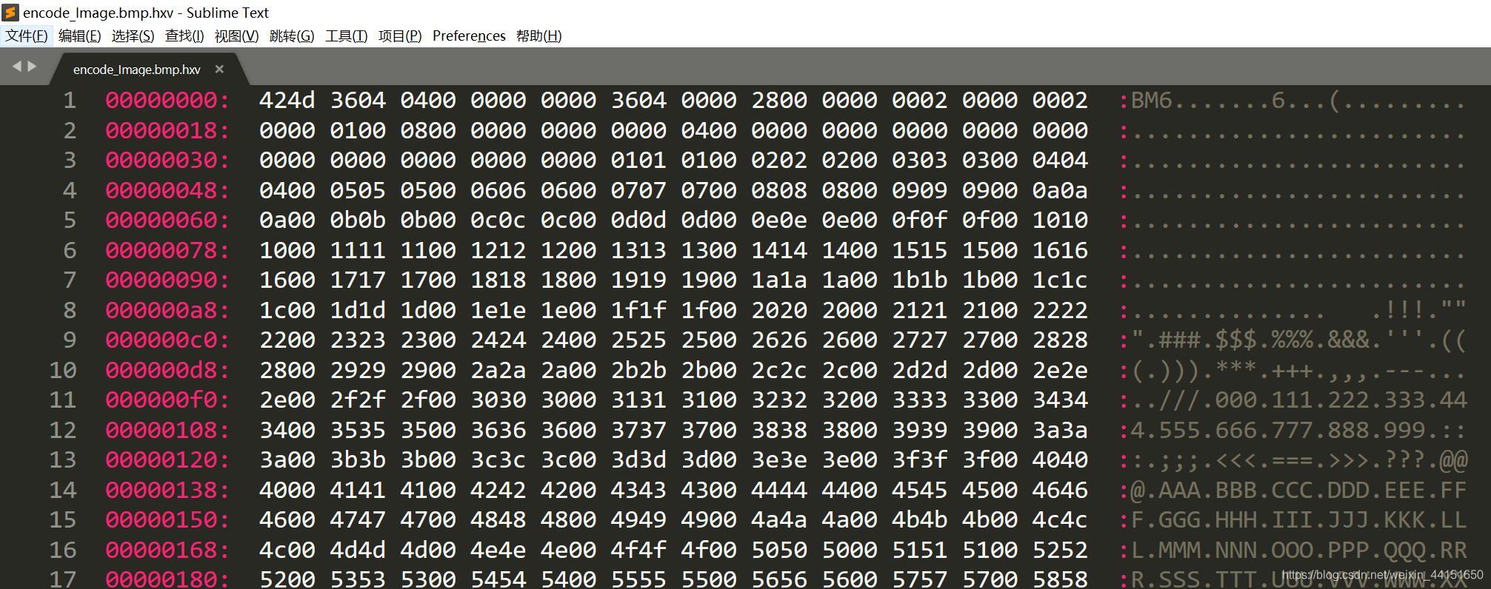
Task: Click hex value 3030 on line 11
Action: pyautogui.click(x=498, y=400)
